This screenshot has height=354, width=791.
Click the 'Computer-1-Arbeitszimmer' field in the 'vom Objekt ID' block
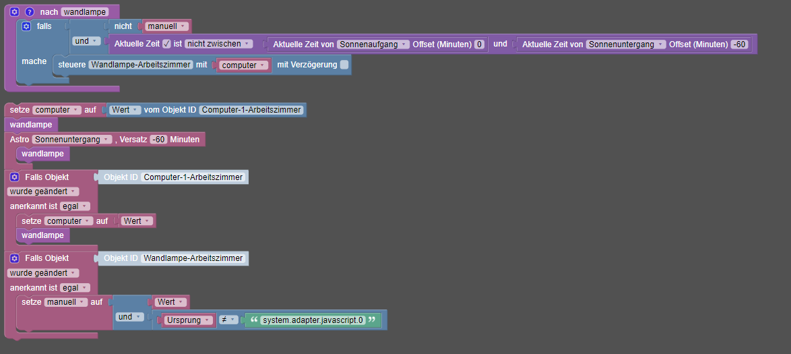[x=251, y=110]
